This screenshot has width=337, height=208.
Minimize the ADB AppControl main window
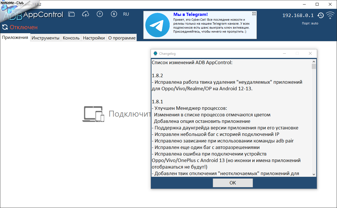[x=304, y=4]
